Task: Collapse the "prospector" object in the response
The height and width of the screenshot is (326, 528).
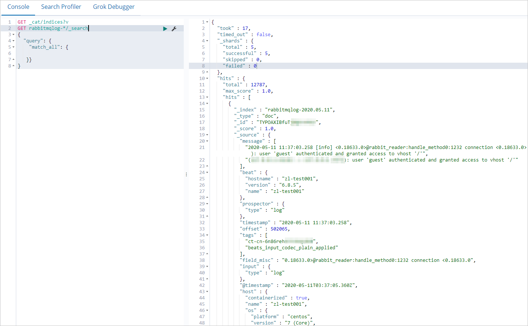Action: 207,204
